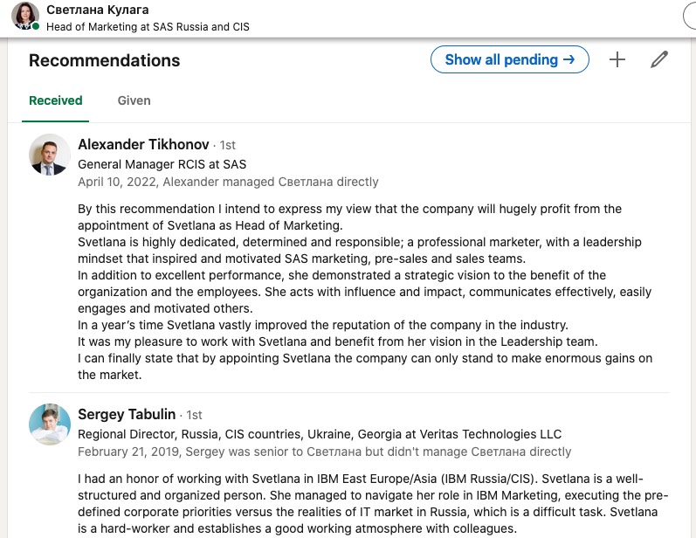Click General Manager RCIS at SAS headline
This screenshot has height=538, width=696.
(162, 163)
